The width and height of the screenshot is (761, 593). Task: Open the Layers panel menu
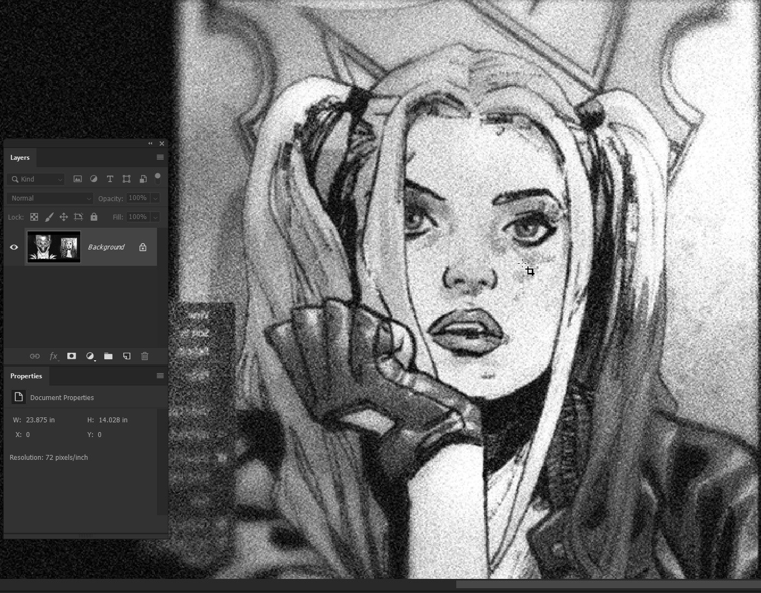160,157
